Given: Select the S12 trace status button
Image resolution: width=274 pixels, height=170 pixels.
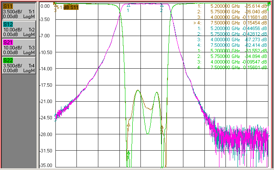Looking at the screenshot, I should (19, 29).
